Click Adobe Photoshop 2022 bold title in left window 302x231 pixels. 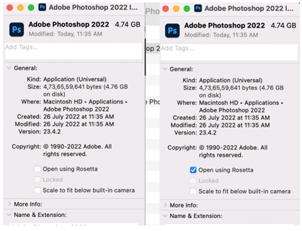click(x=69, y=24)
